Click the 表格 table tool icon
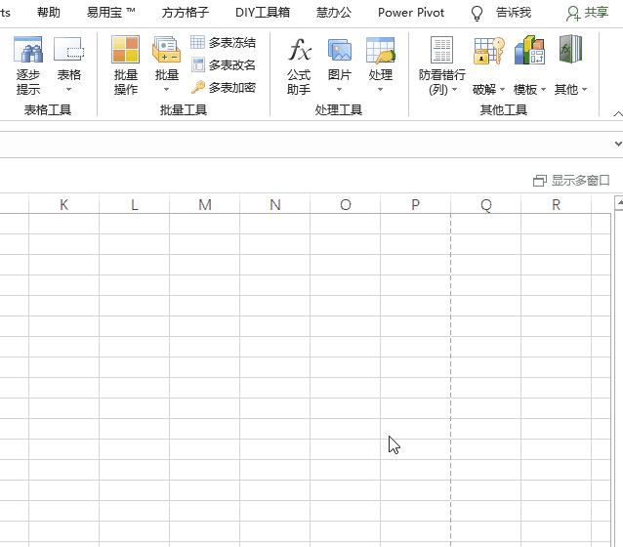Viewport: 623px width, 547px height. (68, 49)
